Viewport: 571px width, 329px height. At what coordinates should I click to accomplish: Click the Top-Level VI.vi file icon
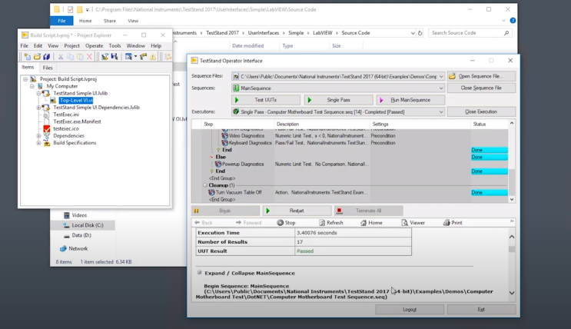click(x=53, y=100)
